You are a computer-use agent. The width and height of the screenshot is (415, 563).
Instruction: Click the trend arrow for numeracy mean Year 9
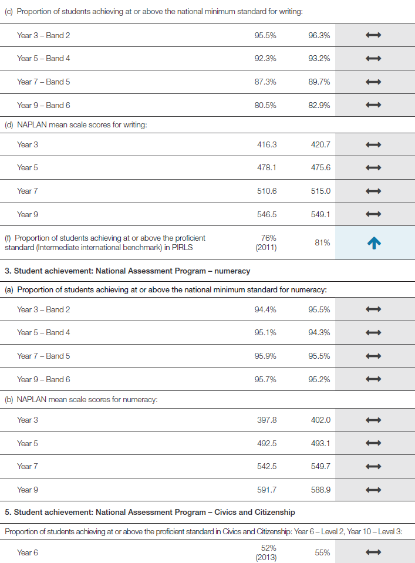tap(374, 490)
